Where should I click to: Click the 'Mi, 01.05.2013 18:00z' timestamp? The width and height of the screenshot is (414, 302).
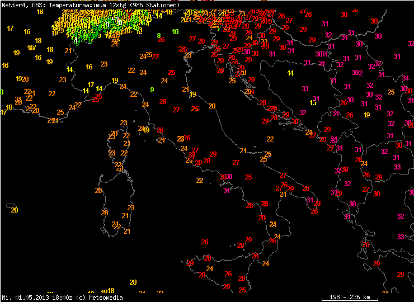click(x=37, y=298)
